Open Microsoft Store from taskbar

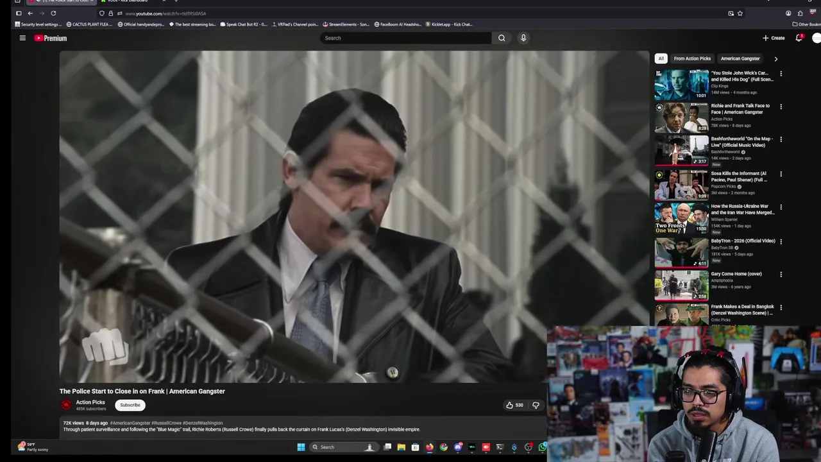(x=416, y=447)
